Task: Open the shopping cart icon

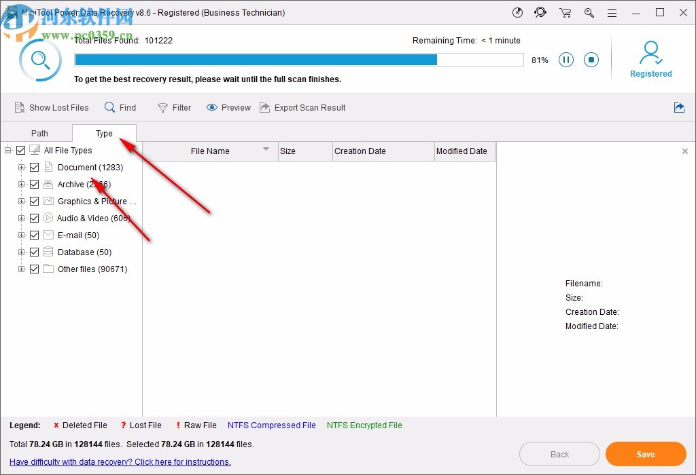Action: tap(565, 13)
